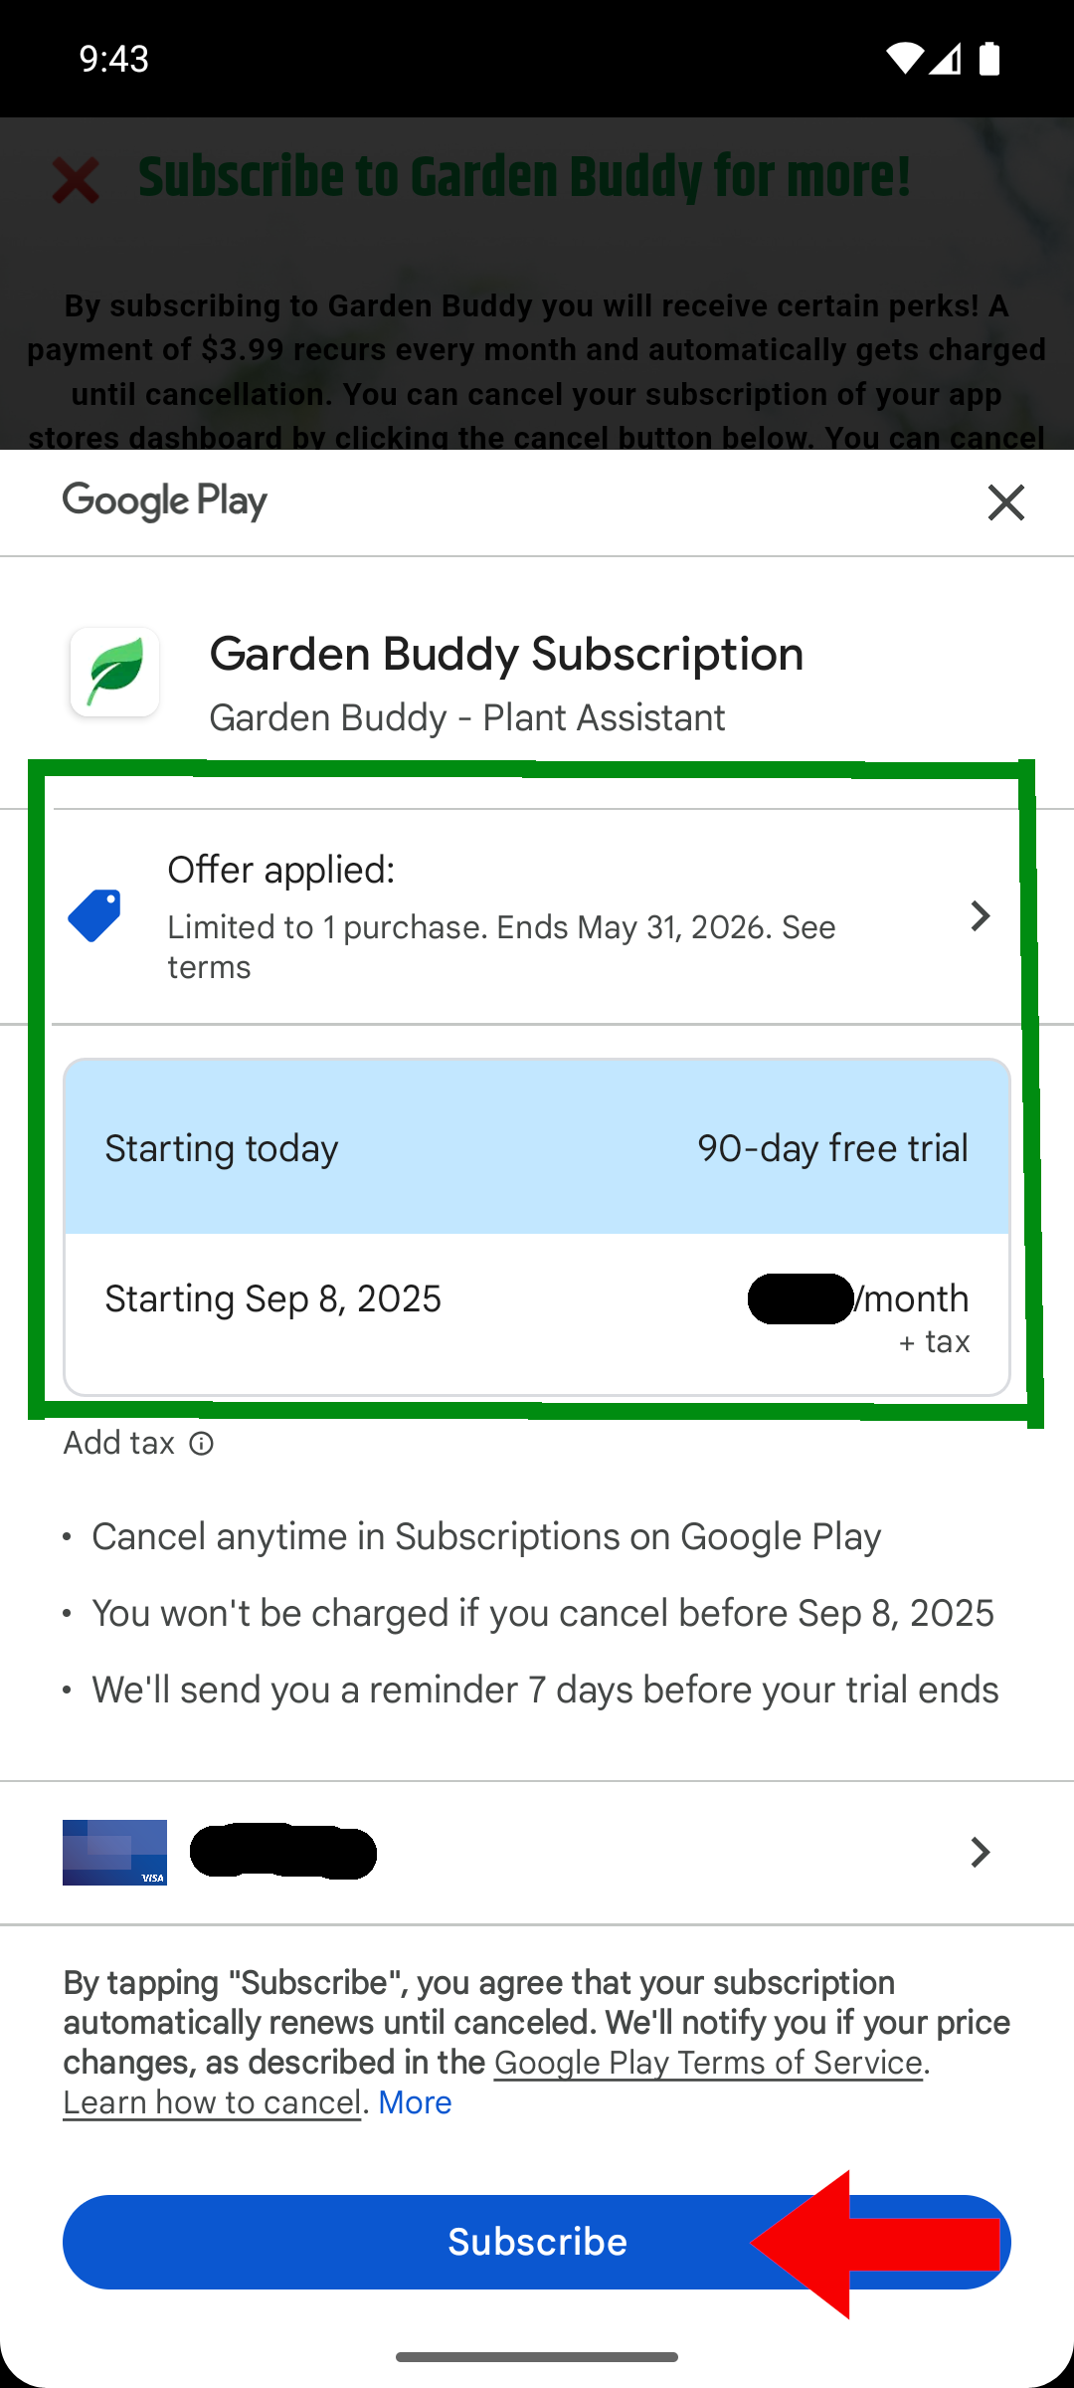Tap the Garden Buddy leaf app icon

[x=114, y=672]
